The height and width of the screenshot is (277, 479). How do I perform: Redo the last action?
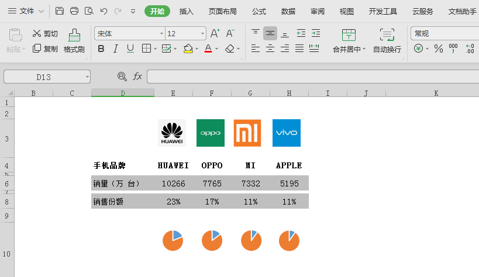tap(118, 11)
